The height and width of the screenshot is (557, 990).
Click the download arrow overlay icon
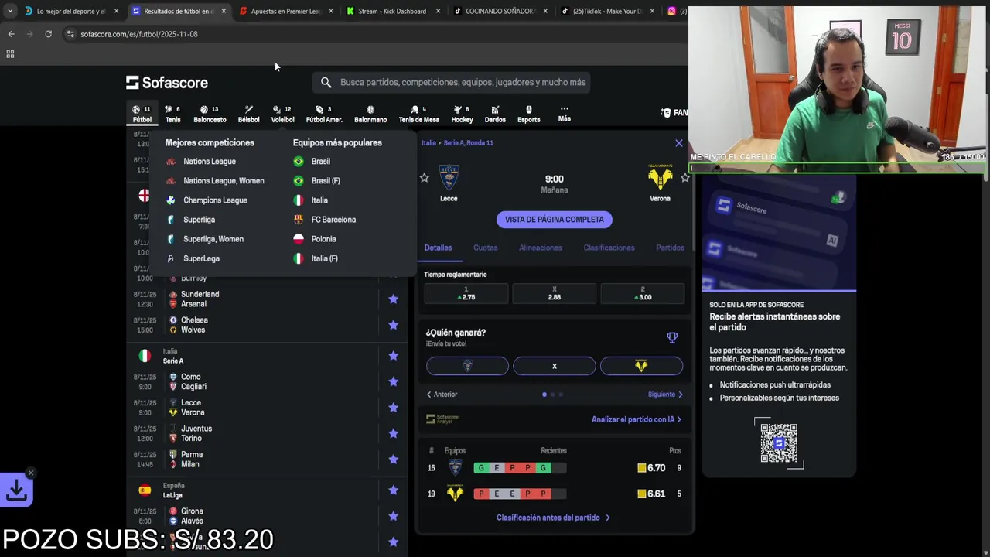(x=16, y=490)
